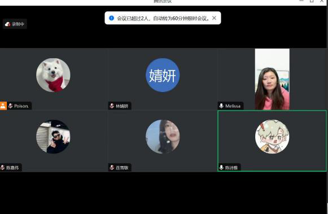Click the blue info icon in notification

(111, 18)
